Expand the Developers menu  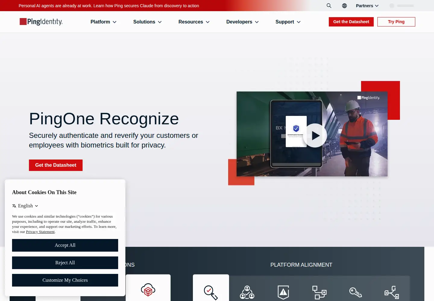point(242,22)
